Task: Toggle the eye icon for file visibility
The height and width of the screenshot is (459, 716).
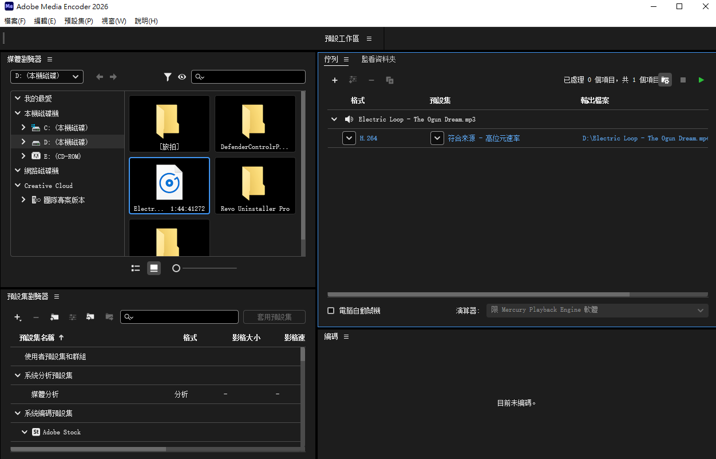Action: click(x=182, y=77)
